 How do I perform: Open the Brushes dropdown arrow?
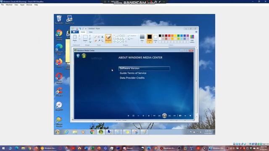(x=108, y=42)
